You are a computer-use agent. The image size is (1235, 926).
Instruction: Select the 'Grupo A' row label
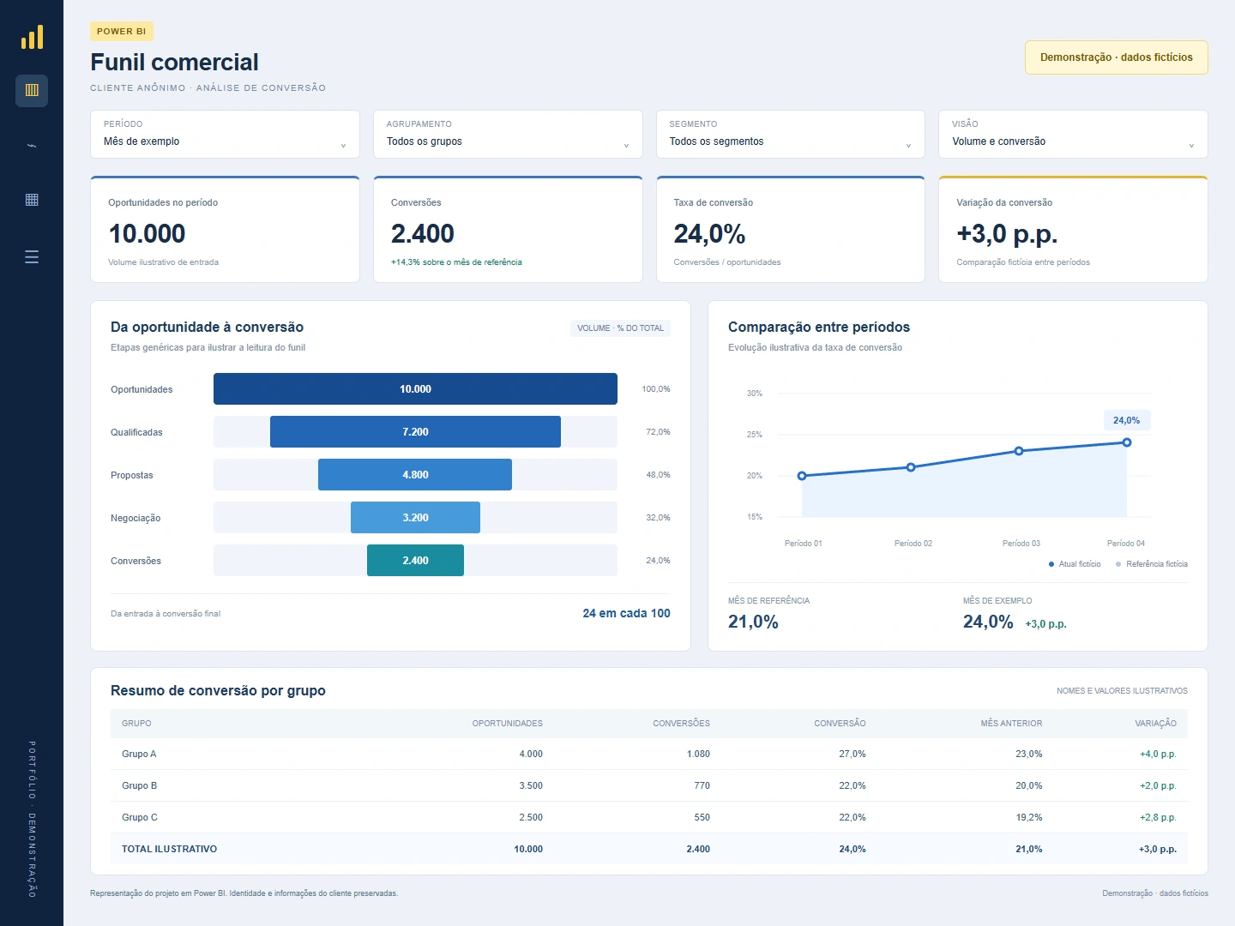(139, 755)
